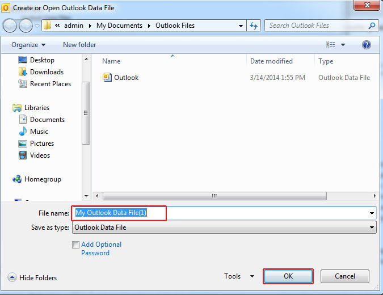Viewport: 383px width, 295px height.
Task: Click the Documents library icon
Action: point(23,119)
